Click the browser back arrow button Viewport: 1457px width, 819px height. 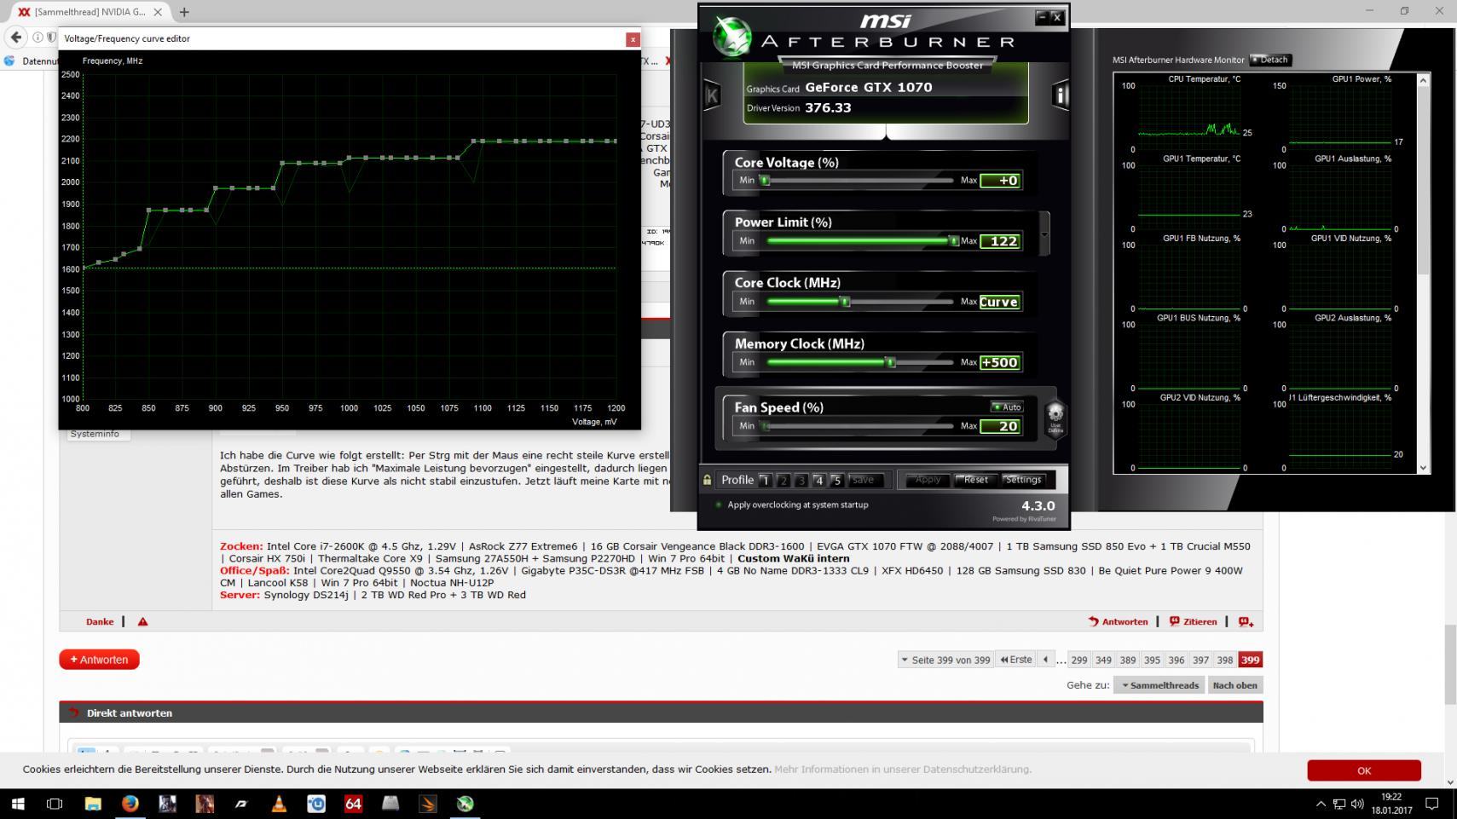click(15, 37)
